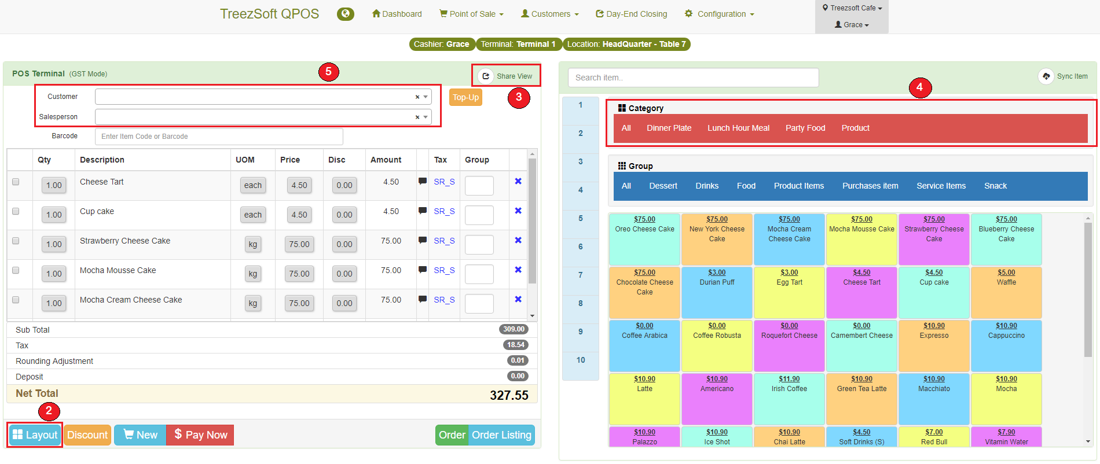This screenshot has height=464, width=1100.
Task: Pick the pink Cheese Tart item tile
Action: pyautogui.click(x=861, y=292)
